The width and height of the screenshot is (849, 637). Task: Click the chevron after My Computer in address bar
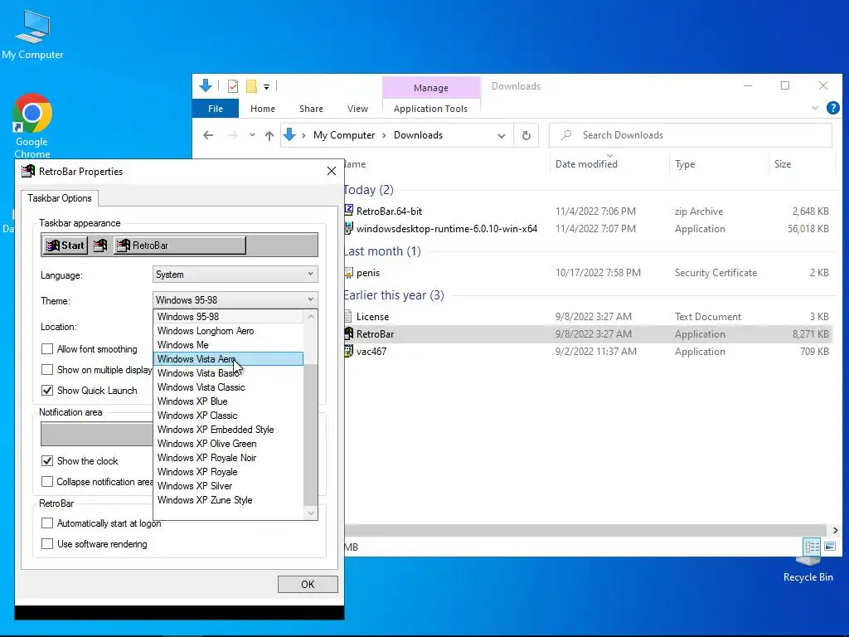tap(384, 135)
